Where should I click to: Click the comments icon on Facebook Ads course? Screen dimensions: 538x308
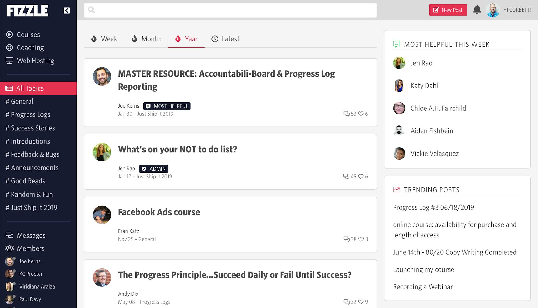click(x=346, y=239)
